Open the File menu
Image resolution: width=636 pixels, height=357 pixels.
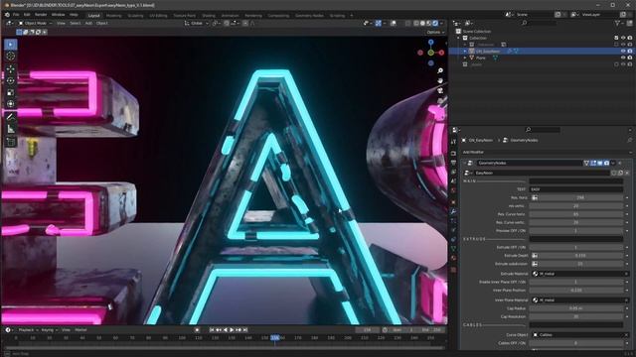pos(16,15)
